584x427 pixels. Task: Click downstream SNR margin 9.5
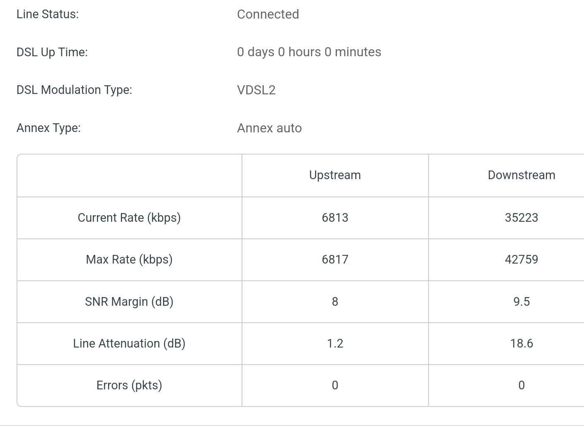522,302
